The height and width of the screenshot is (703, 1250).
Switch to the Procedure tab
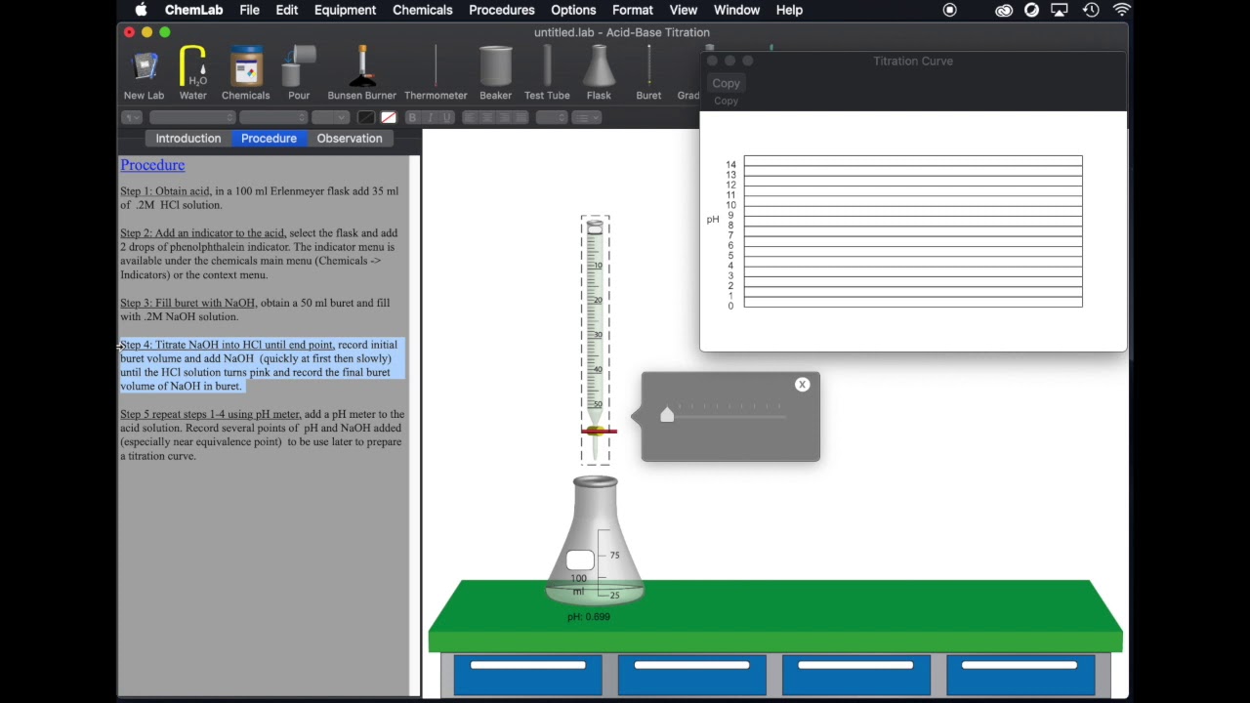(x=269, y=139)
